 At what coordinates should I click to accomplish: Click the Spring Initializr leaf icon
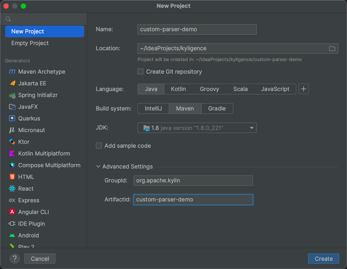tap(12, 95)
